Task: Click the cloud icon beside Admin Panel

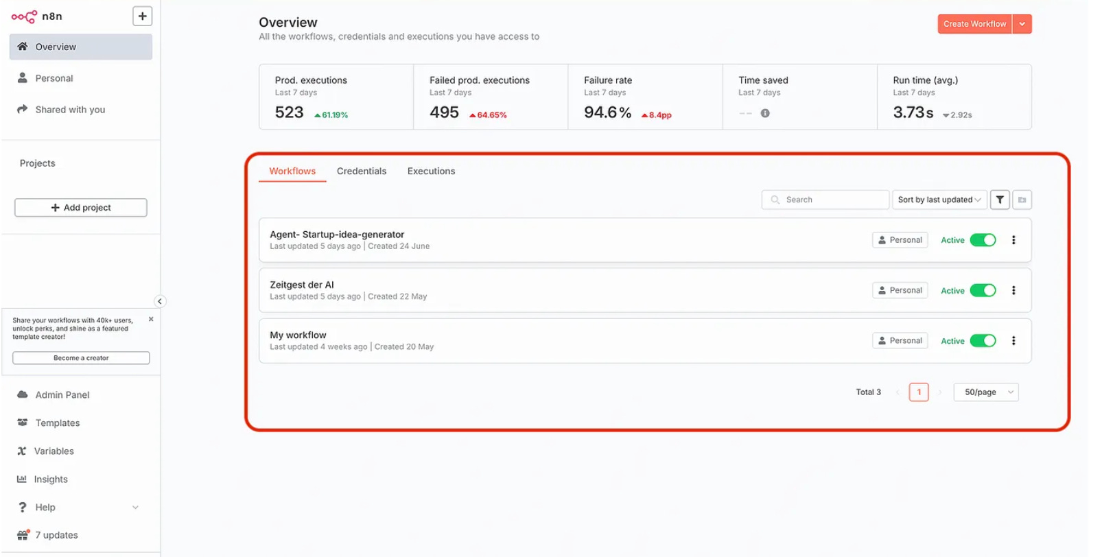Action: coord(23,394)
